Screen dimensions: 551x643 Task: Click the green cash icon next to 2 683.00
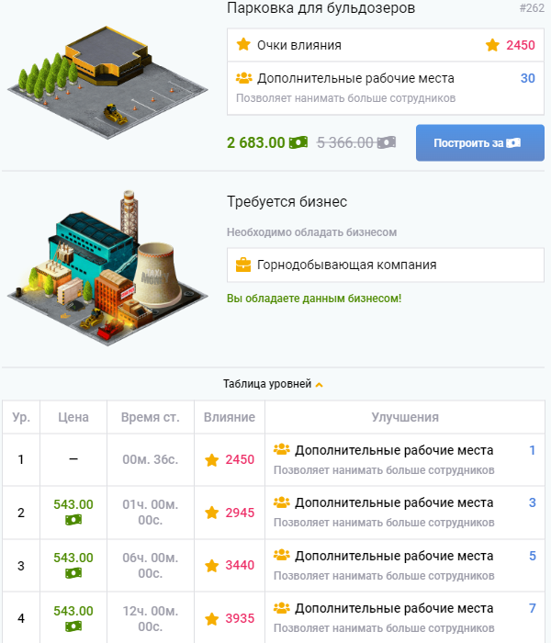pyautogui.click(x=298, y=142)
